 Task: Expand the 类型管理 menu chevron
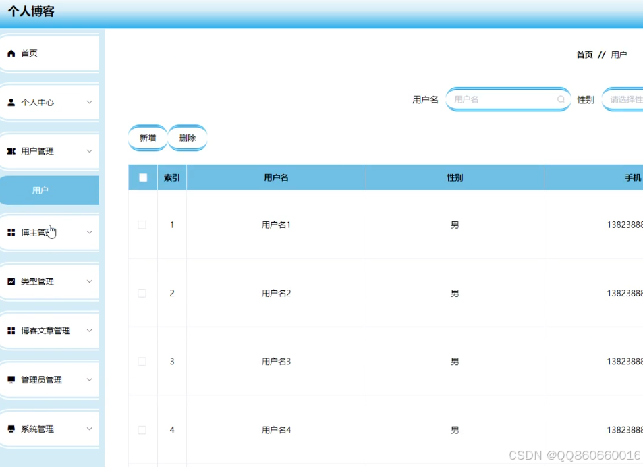point(89,281)
